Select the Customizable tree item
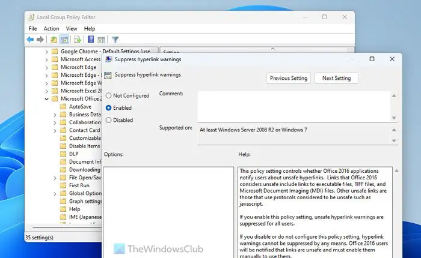421x258 pixels. click(85, 138)
